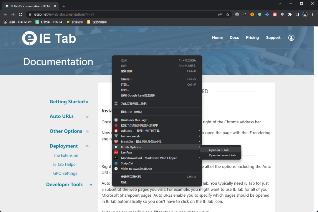Open the Pricing link in site header

(x=252, y=38)
